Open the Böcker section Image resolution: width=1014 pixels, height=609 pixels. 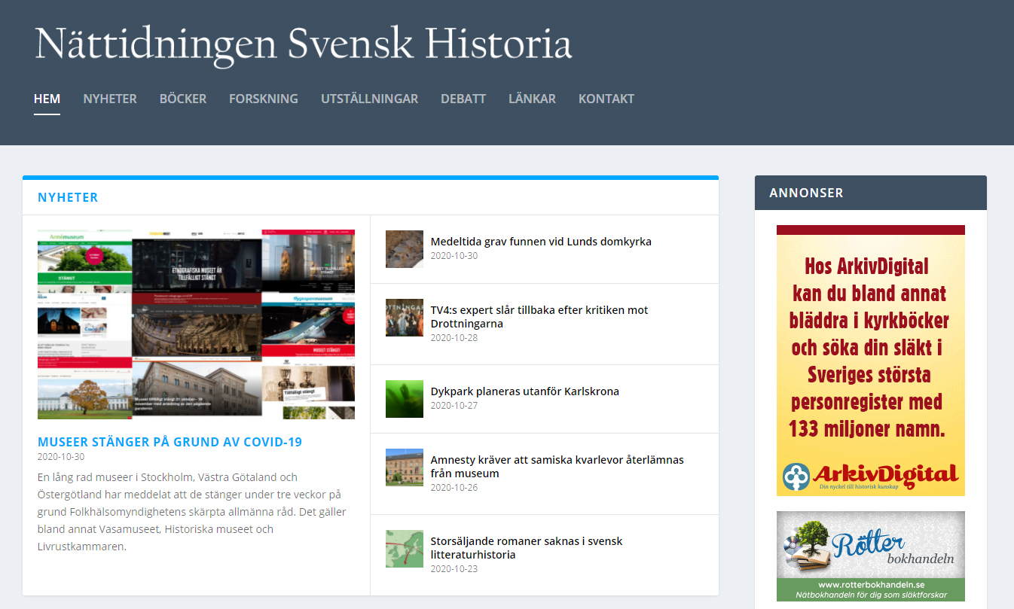[x=183, y=99]
